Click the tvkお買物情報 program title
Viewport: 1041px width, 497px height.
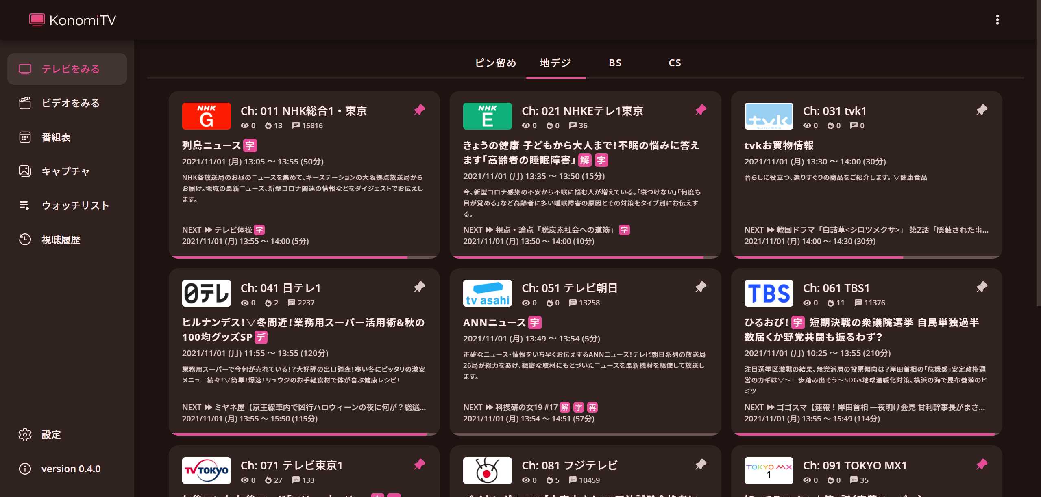[x=779, y=145]
